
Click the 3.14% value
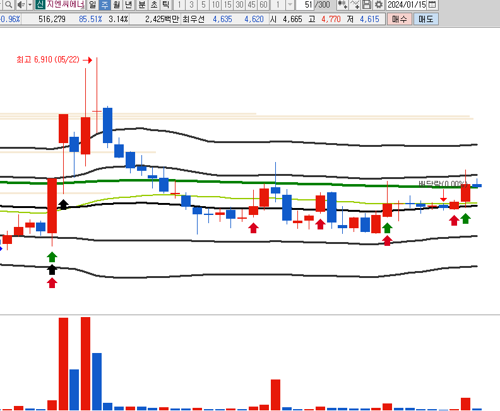[x=118, y=19]
